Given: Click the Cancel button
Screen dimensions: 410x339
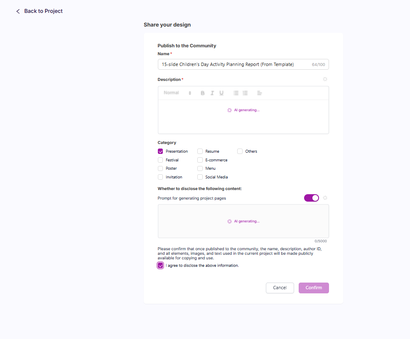Looking at the screenshot, I should pyautogui.click(x=280, y=288).
